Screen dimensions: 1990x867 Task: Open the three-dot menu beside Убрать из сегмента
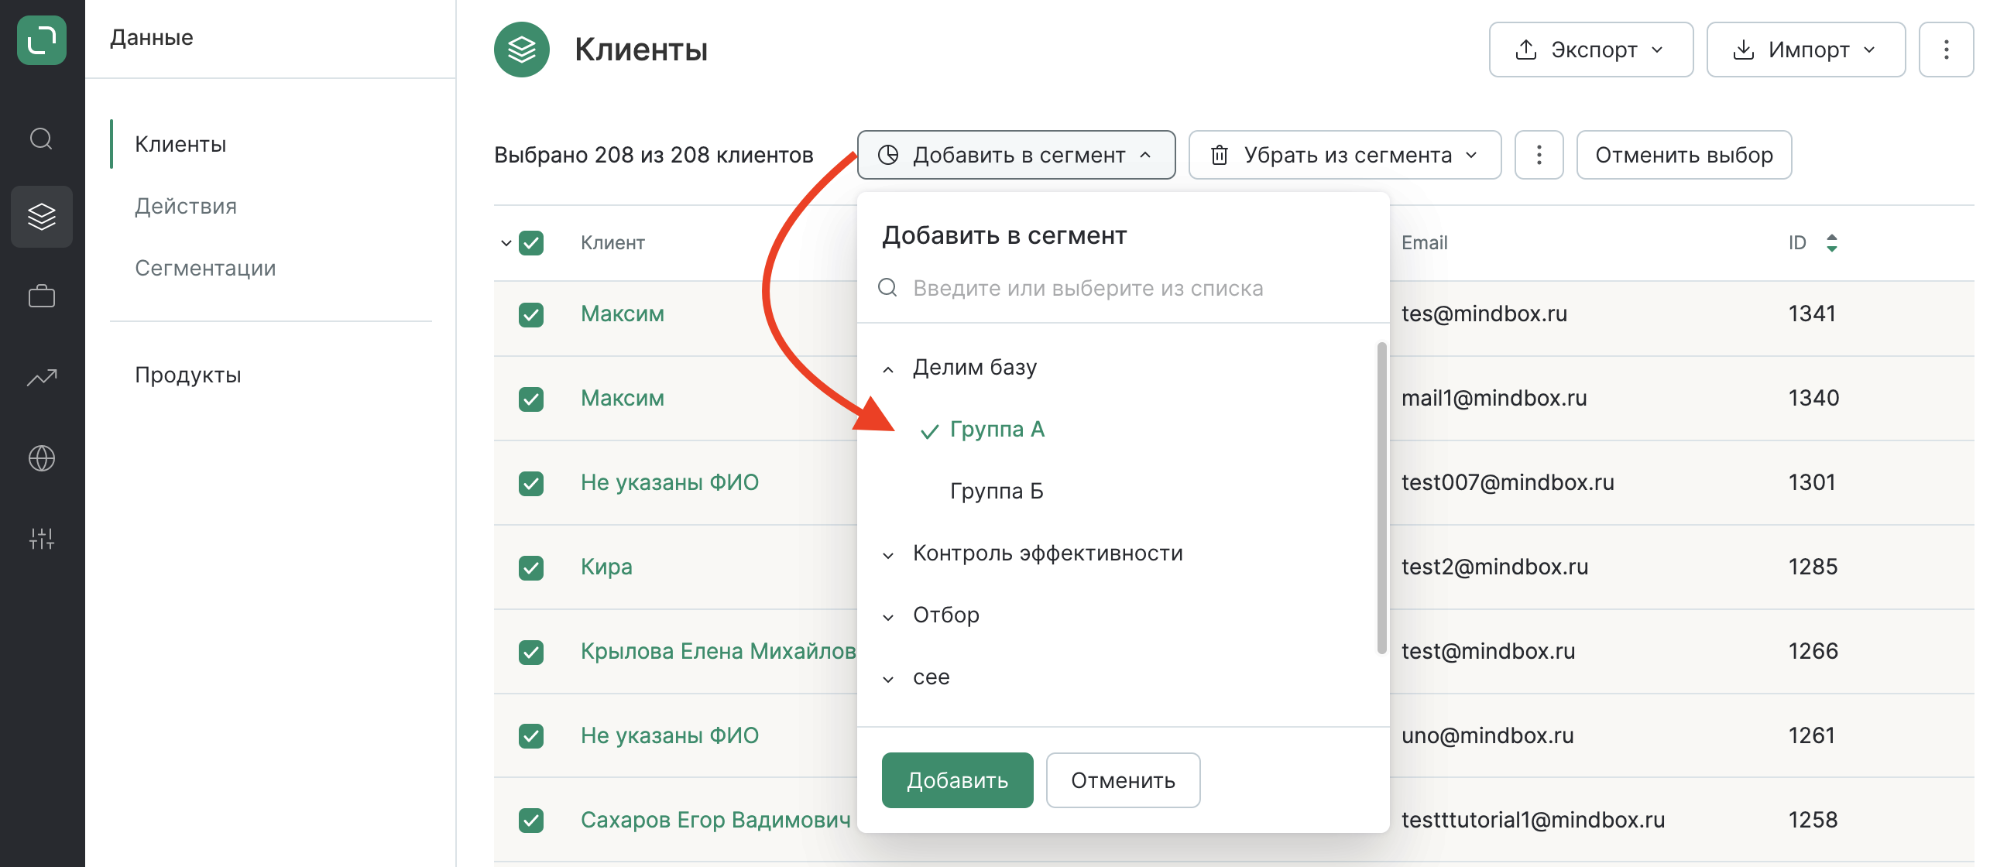click(1539, 155)
